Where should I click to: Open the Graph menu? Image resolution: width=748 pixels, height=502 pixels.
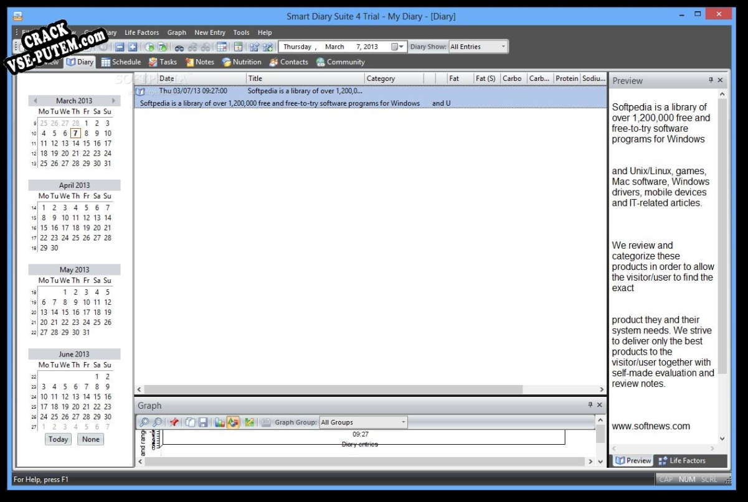pyautogui.click(x=177, y=32)
